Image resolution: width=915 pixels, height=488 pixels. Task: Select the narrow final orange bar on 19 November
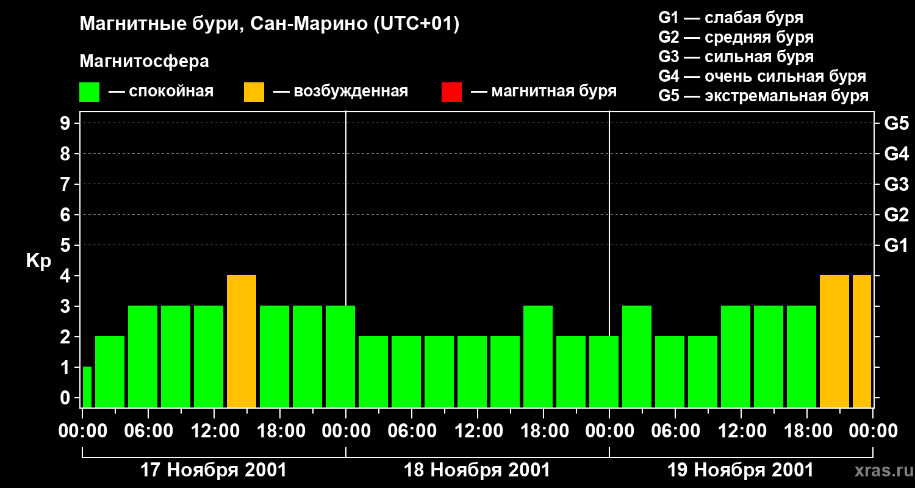click(x=862, y=341)
